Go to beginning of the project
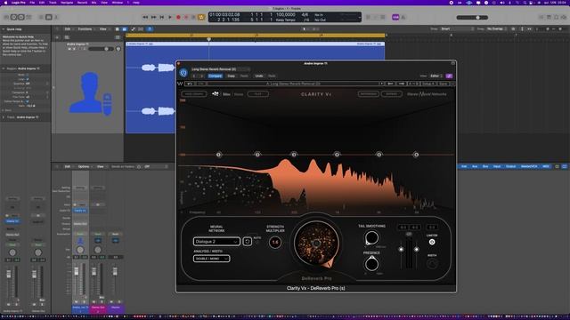This screenshot has height=320, width=570. (x=162, y=17)
